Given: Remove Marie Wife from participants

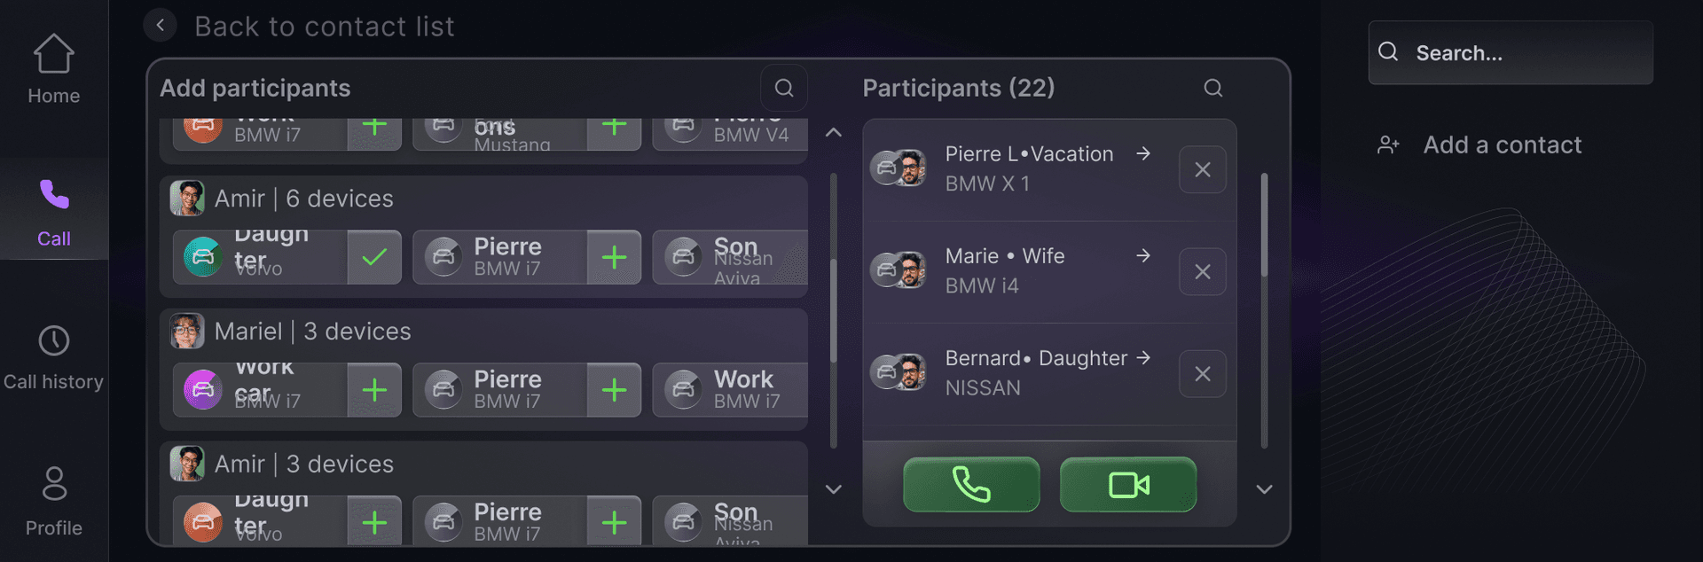Looking at the screenshot, I should pos(1202,272).
